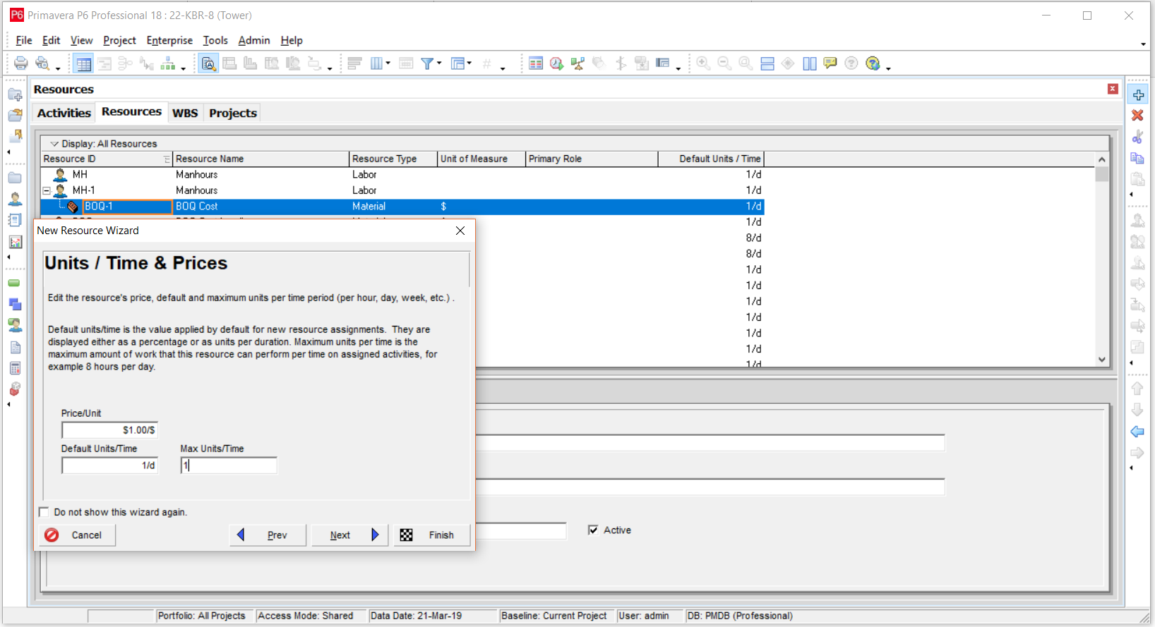Toggle the Active checkbox
The width and height of the screenshot is (1155, 627).
(x=593, y=530)
